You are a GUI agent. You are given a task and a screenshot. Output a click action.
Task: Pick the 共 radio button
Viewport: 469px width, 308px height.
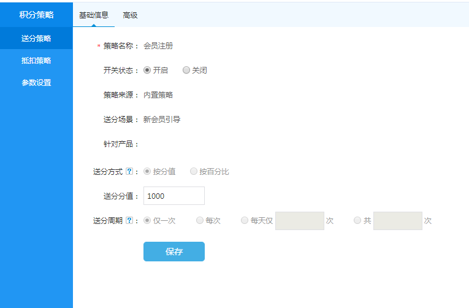pyautogui.click(x=357, y=221)
